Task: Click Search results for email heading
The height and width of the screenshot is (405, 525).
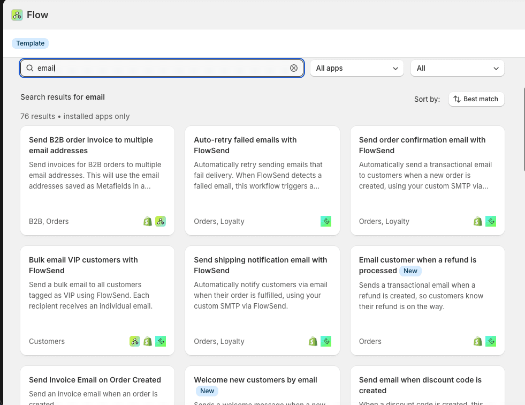Action: click(63, 97)
